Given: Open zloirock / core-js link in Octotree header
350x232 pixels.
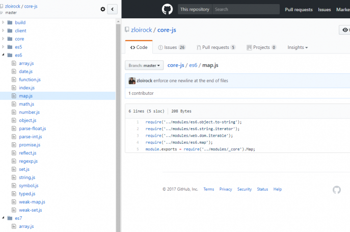Looking at the screenshot, I should click(21, 6).
